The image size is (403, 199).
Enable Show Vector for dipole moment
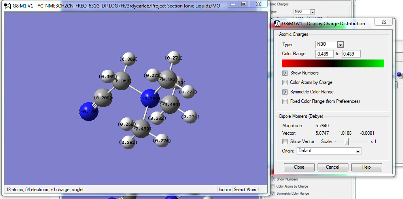coord(285,141)
